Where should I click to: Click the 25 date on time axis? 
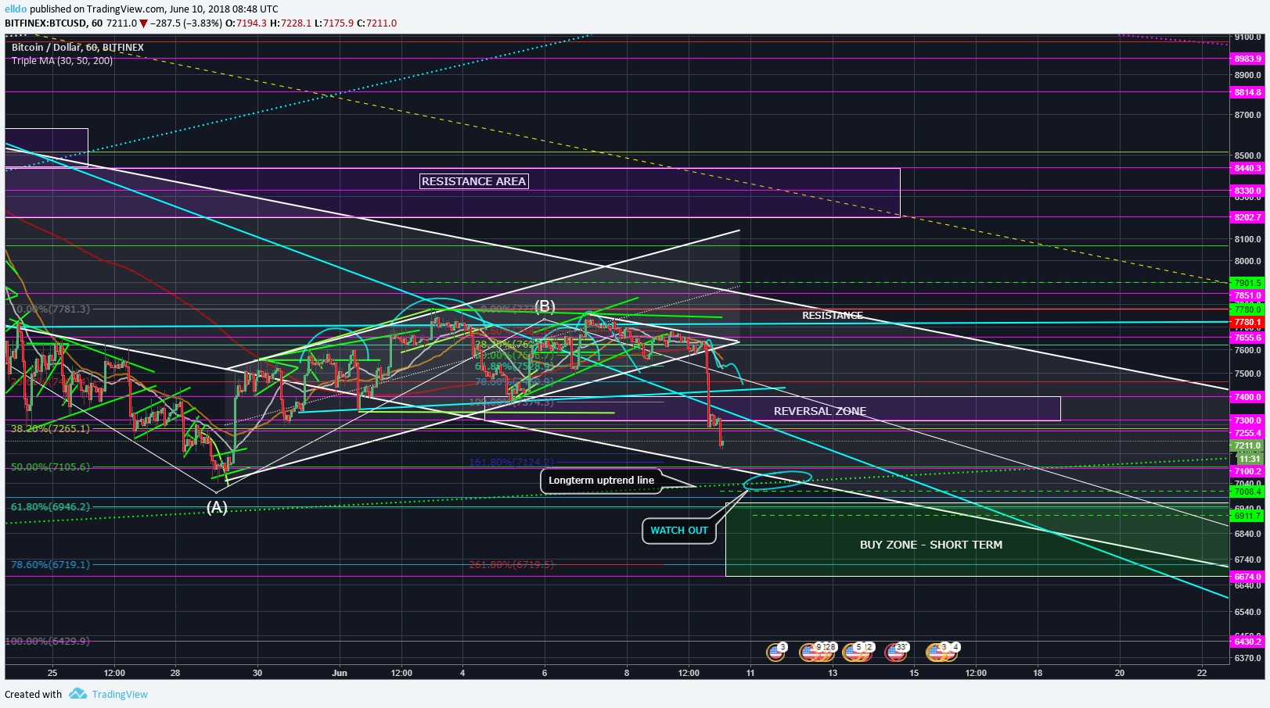coord(52,672)
